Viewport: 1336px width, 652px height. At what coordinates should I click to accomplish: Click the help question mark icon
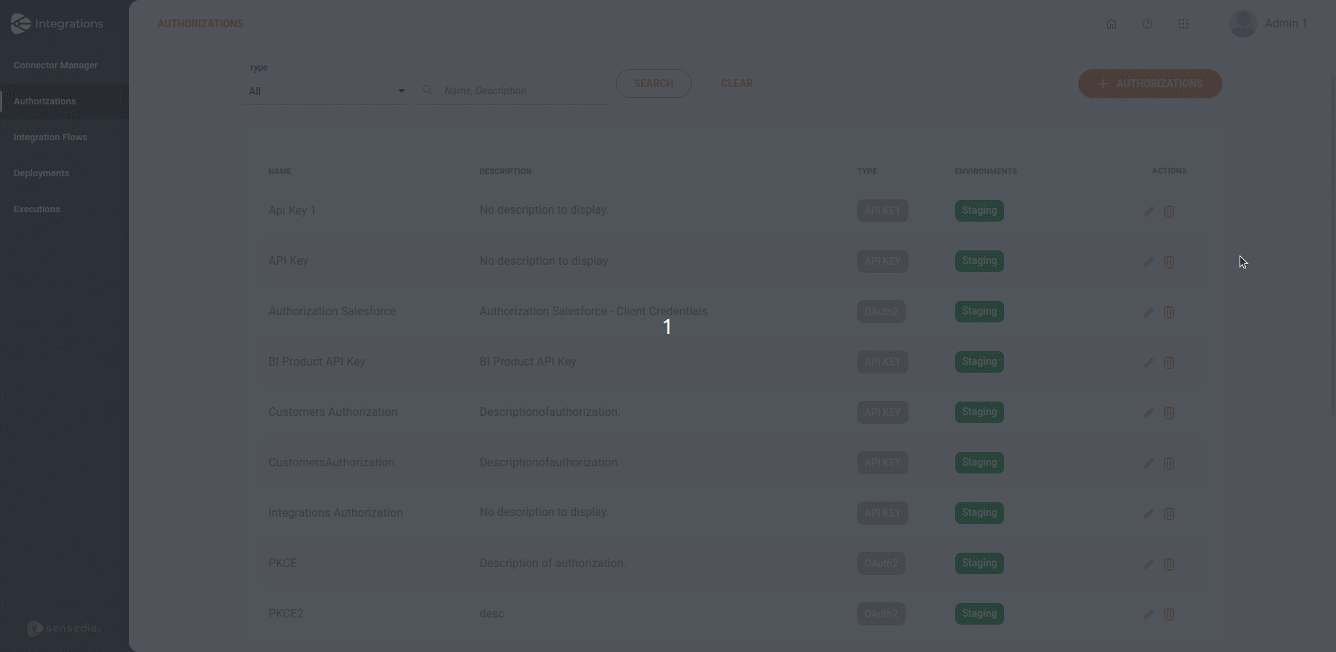[x=1147, y=23]
